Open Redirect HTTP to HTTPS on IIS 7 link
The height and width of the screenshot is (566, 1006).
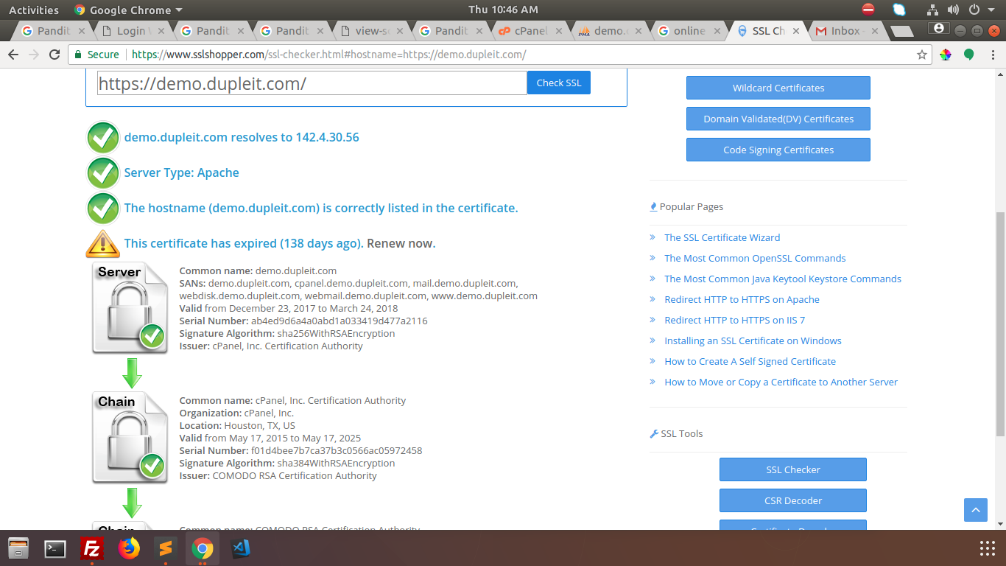[x=735, y=320]
